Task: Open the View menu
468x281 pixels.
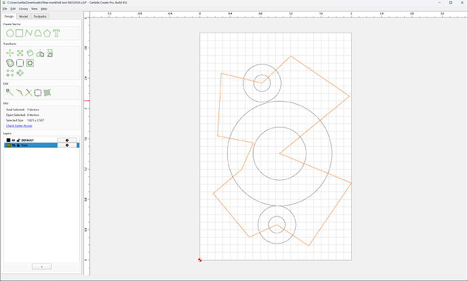Action: 35,9
